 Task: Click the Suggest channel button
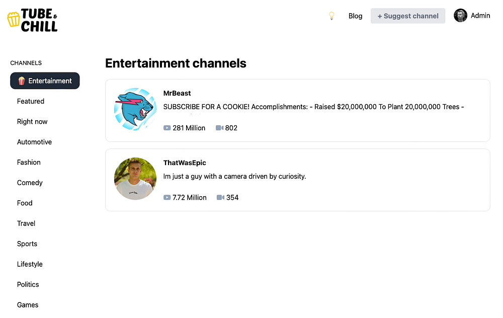click(x=408, y=16)
